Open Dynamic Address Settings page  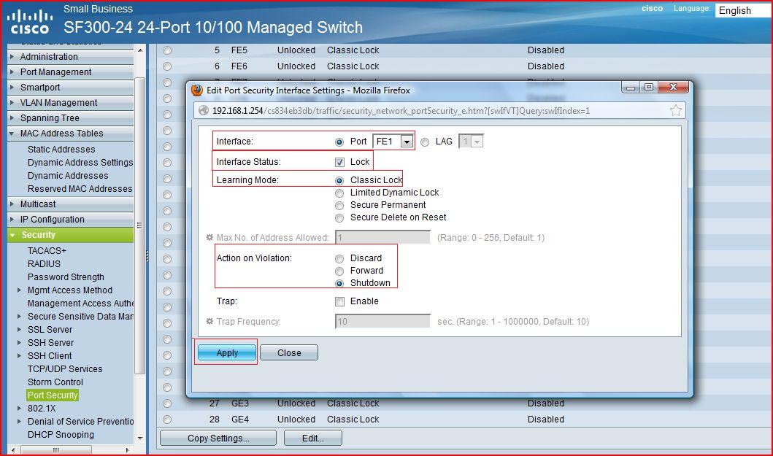80,162
